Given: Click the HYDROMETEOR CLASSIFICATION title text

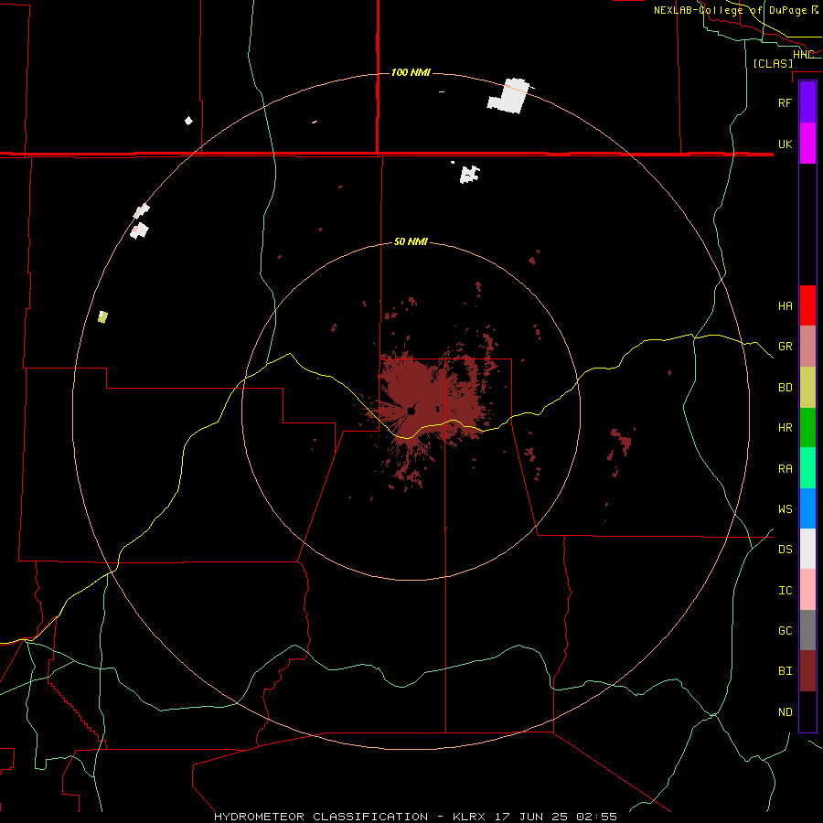Looking at the screenshot, I should pos(321,817).
